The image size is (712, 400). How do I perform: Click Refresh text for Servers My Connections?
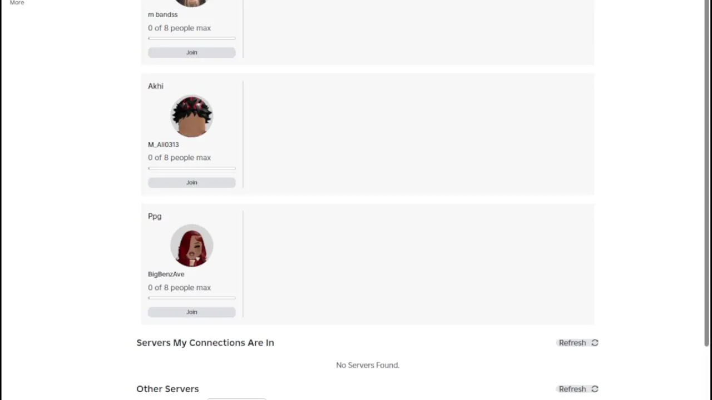(572, 343)
